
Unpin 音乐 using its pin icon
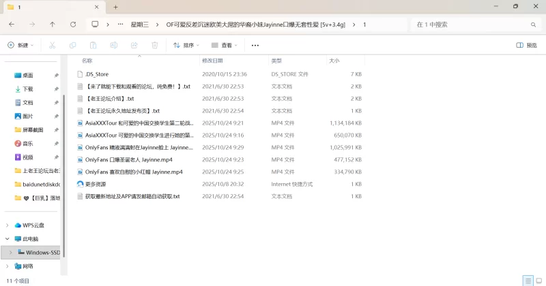(x=56, y=144)
